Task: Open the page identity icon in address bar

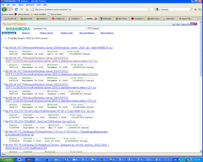Action: click(32, 9)
